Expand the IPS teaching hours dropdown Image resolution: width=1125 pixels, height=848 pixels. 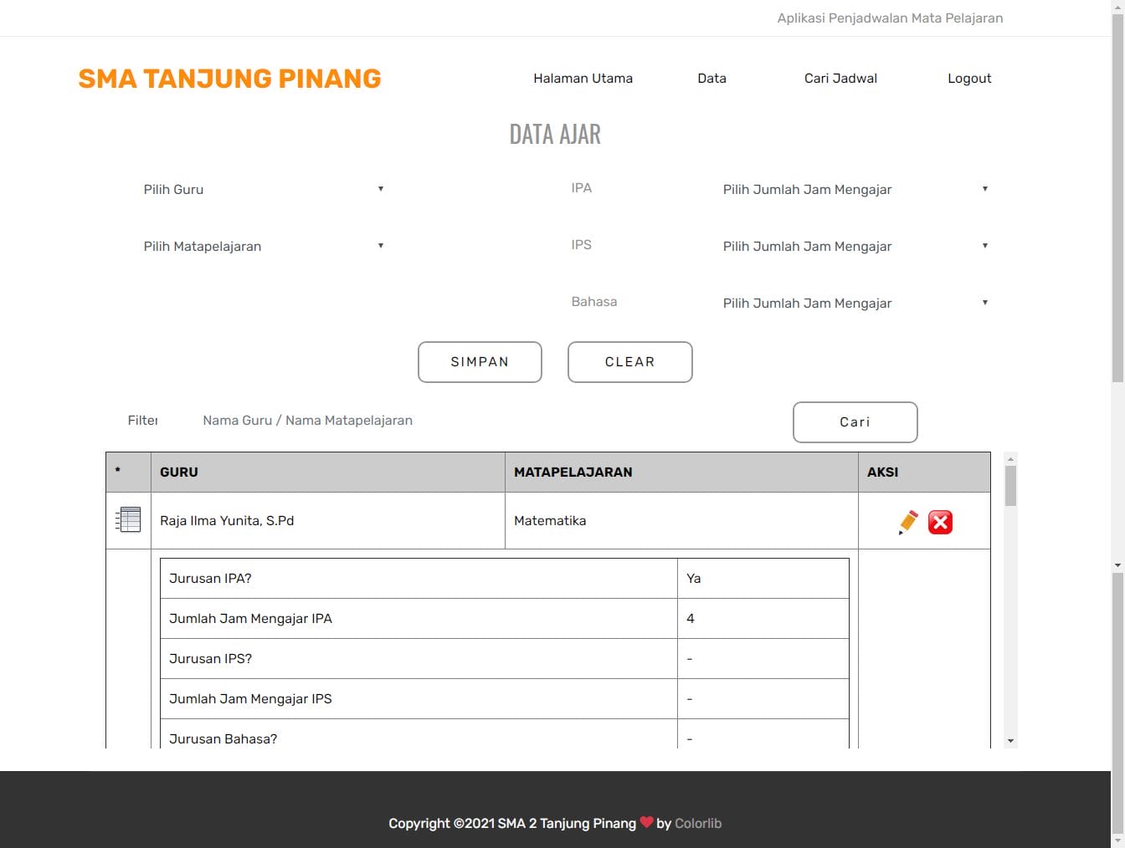coord(855,246)
